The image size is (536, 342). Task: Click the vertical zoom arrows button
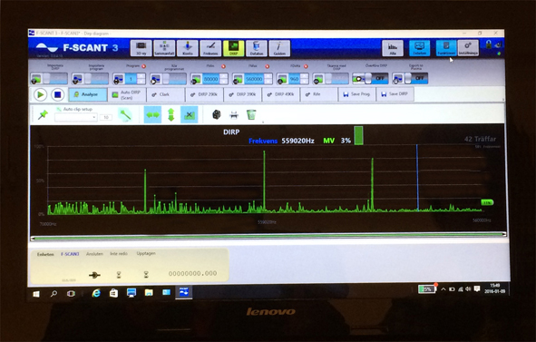[171, 115]
